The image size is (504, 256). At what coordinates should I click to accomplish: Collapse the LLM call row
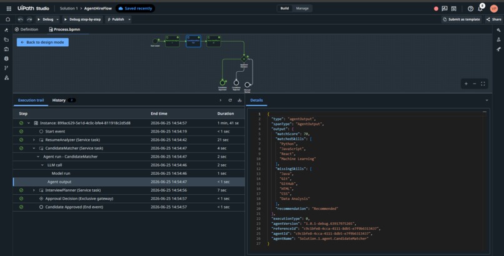pos(42,165)
